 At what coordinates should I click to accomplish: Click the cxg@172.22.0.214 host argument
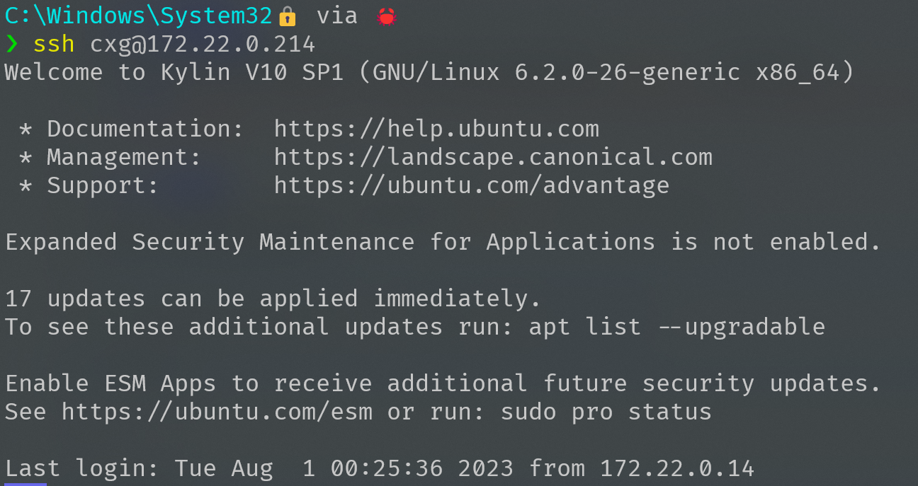click(x=203, y=44)
